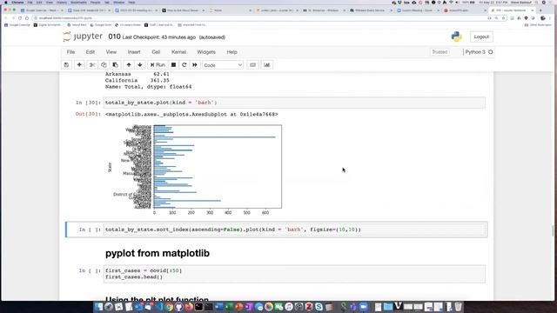
Task: Open the notebook Help menu
Action: (x=232, y=52)
